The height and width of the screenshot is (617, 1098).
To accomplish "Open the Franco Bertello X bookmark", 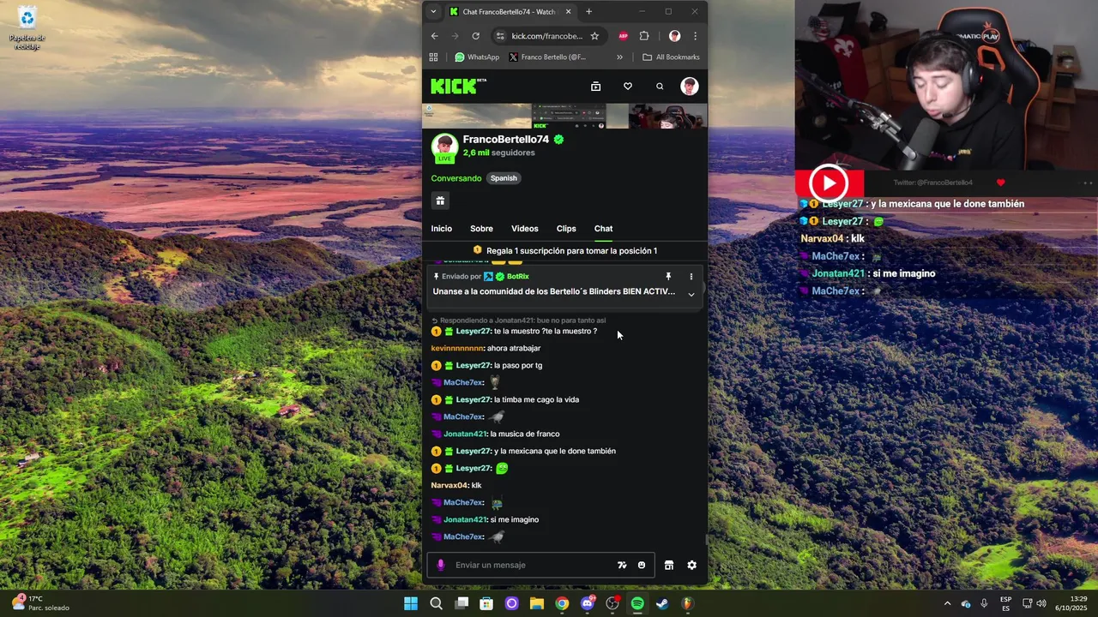I will tap(547, 57).
